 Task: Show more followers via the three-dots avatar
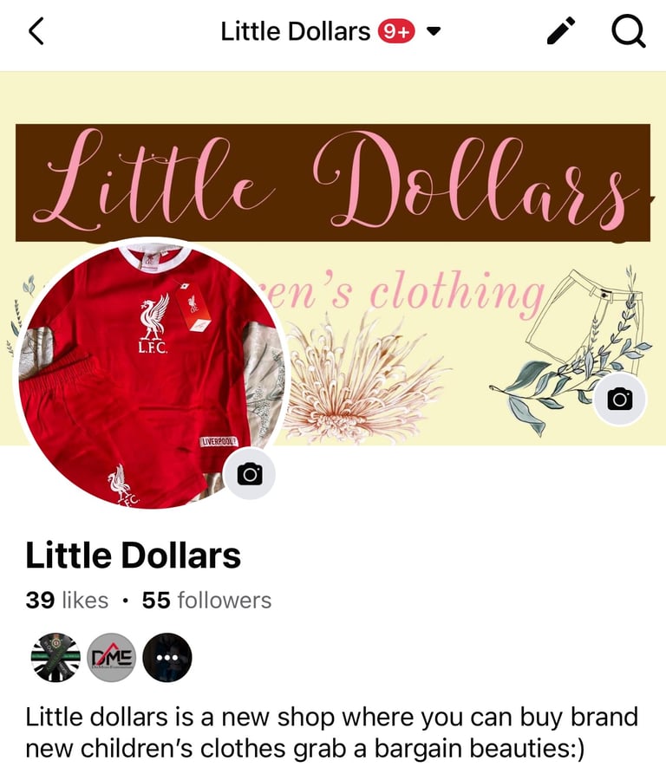167,658
